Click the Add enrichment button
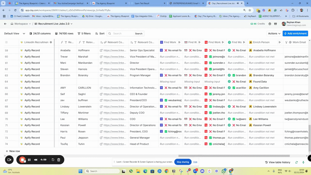 coord(295,33)
